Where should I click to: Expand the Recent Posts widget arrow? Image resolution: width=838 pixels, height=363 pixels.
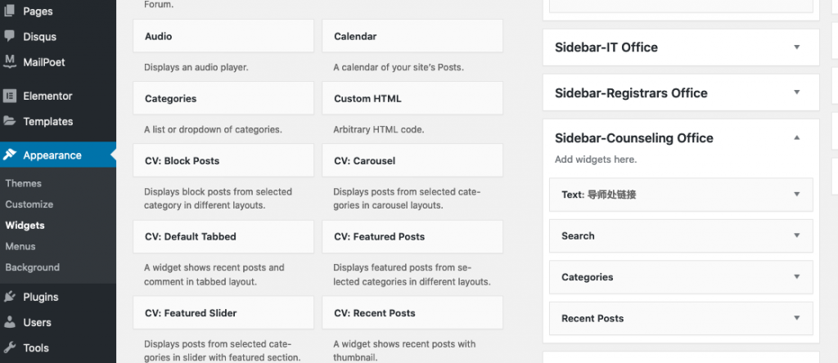[x=796, y=318]
